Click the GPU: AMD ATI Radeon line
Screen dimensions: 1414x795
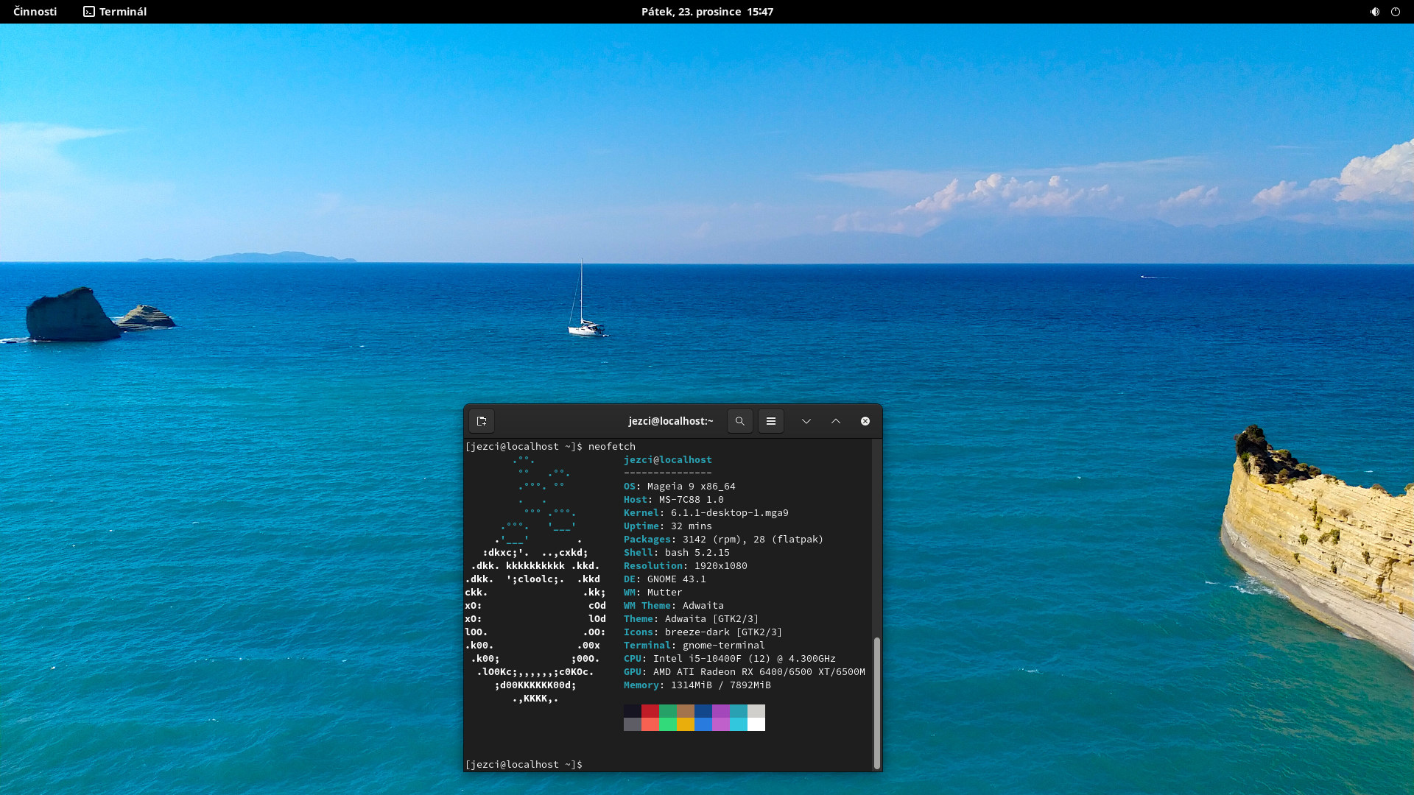click(745, 671)
